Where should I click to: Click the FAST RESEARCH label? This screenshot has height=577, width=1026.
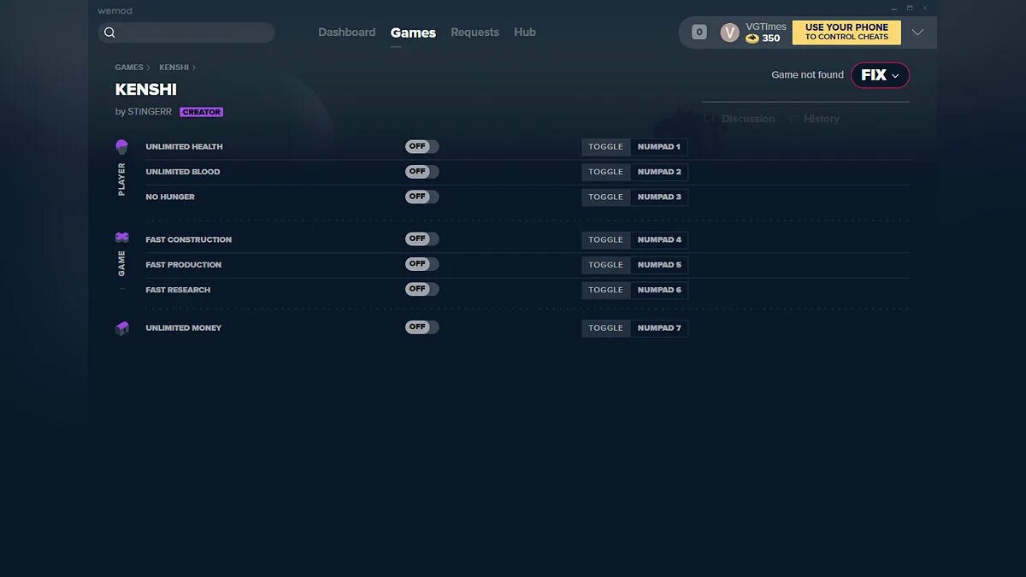coord(178,290)
